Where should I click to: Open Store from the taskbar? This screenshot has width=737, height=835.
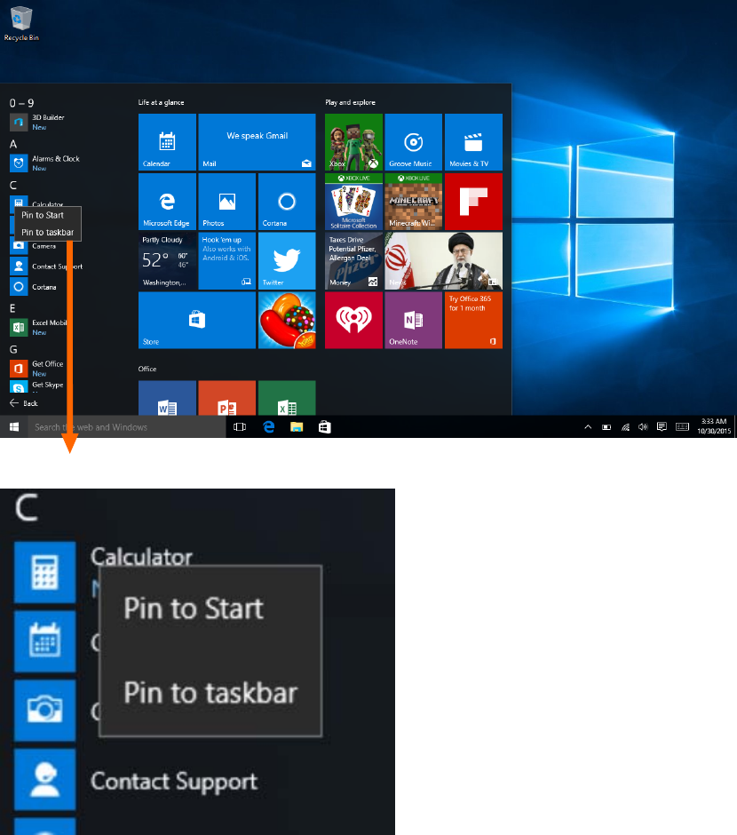pyautogui.click(x=325, y=427)
